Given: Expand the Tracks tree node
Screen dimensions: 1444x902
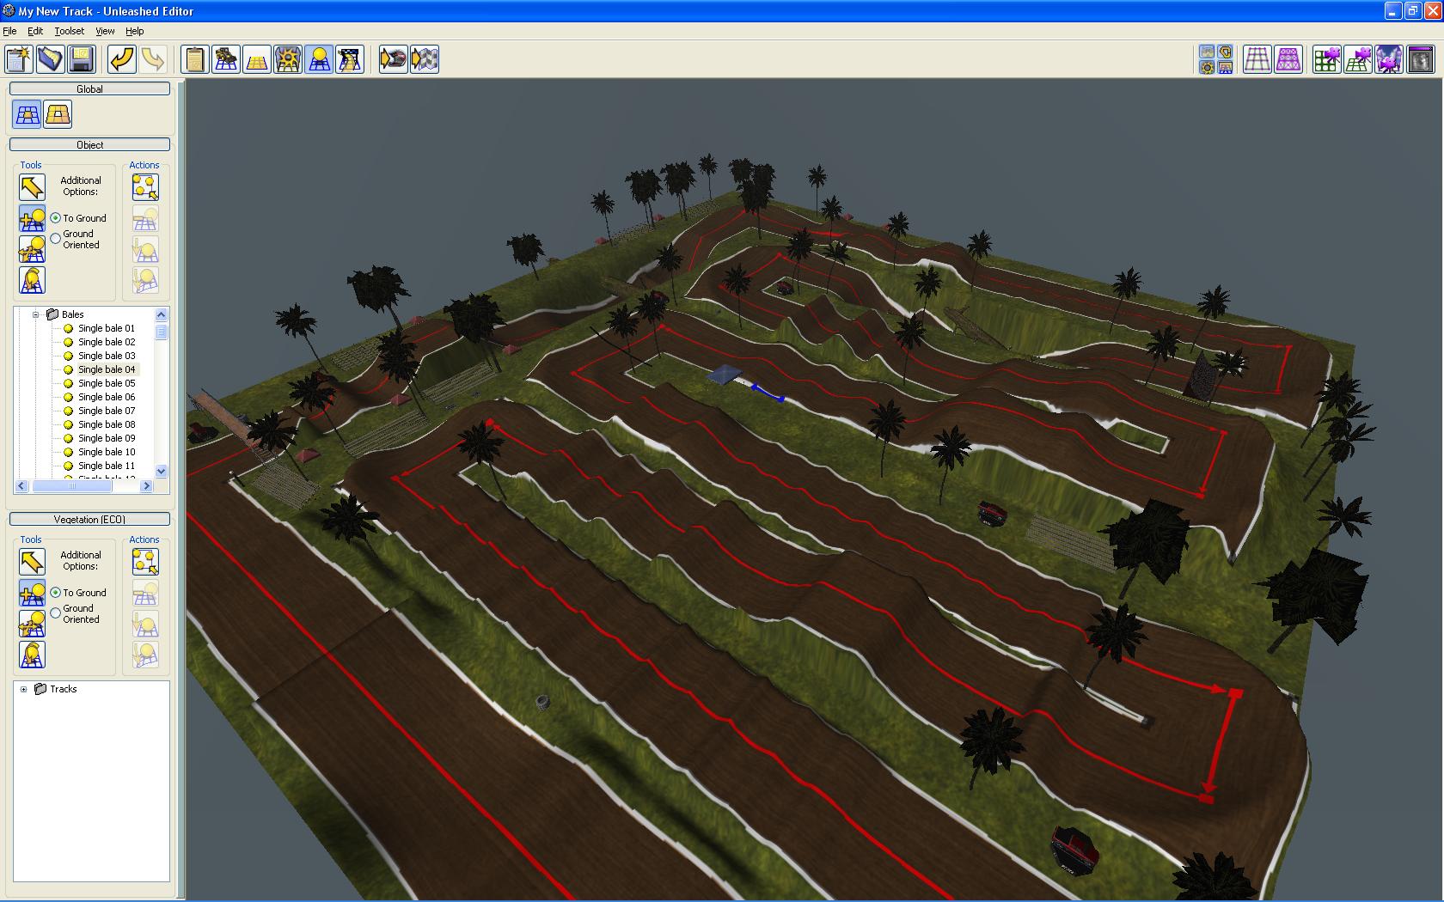Looking at the screenshot, I should 24,689.
